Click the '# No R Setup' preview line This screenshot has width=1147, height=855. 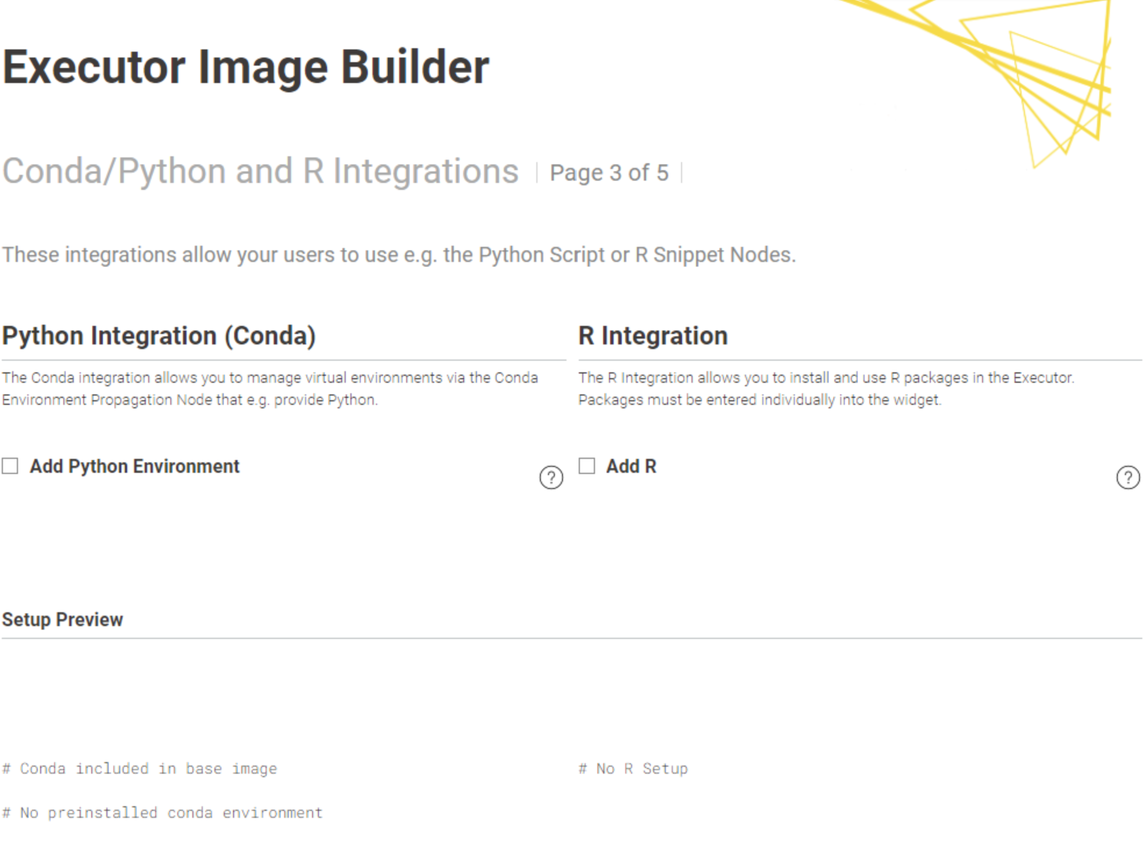(x=633, y=768)
